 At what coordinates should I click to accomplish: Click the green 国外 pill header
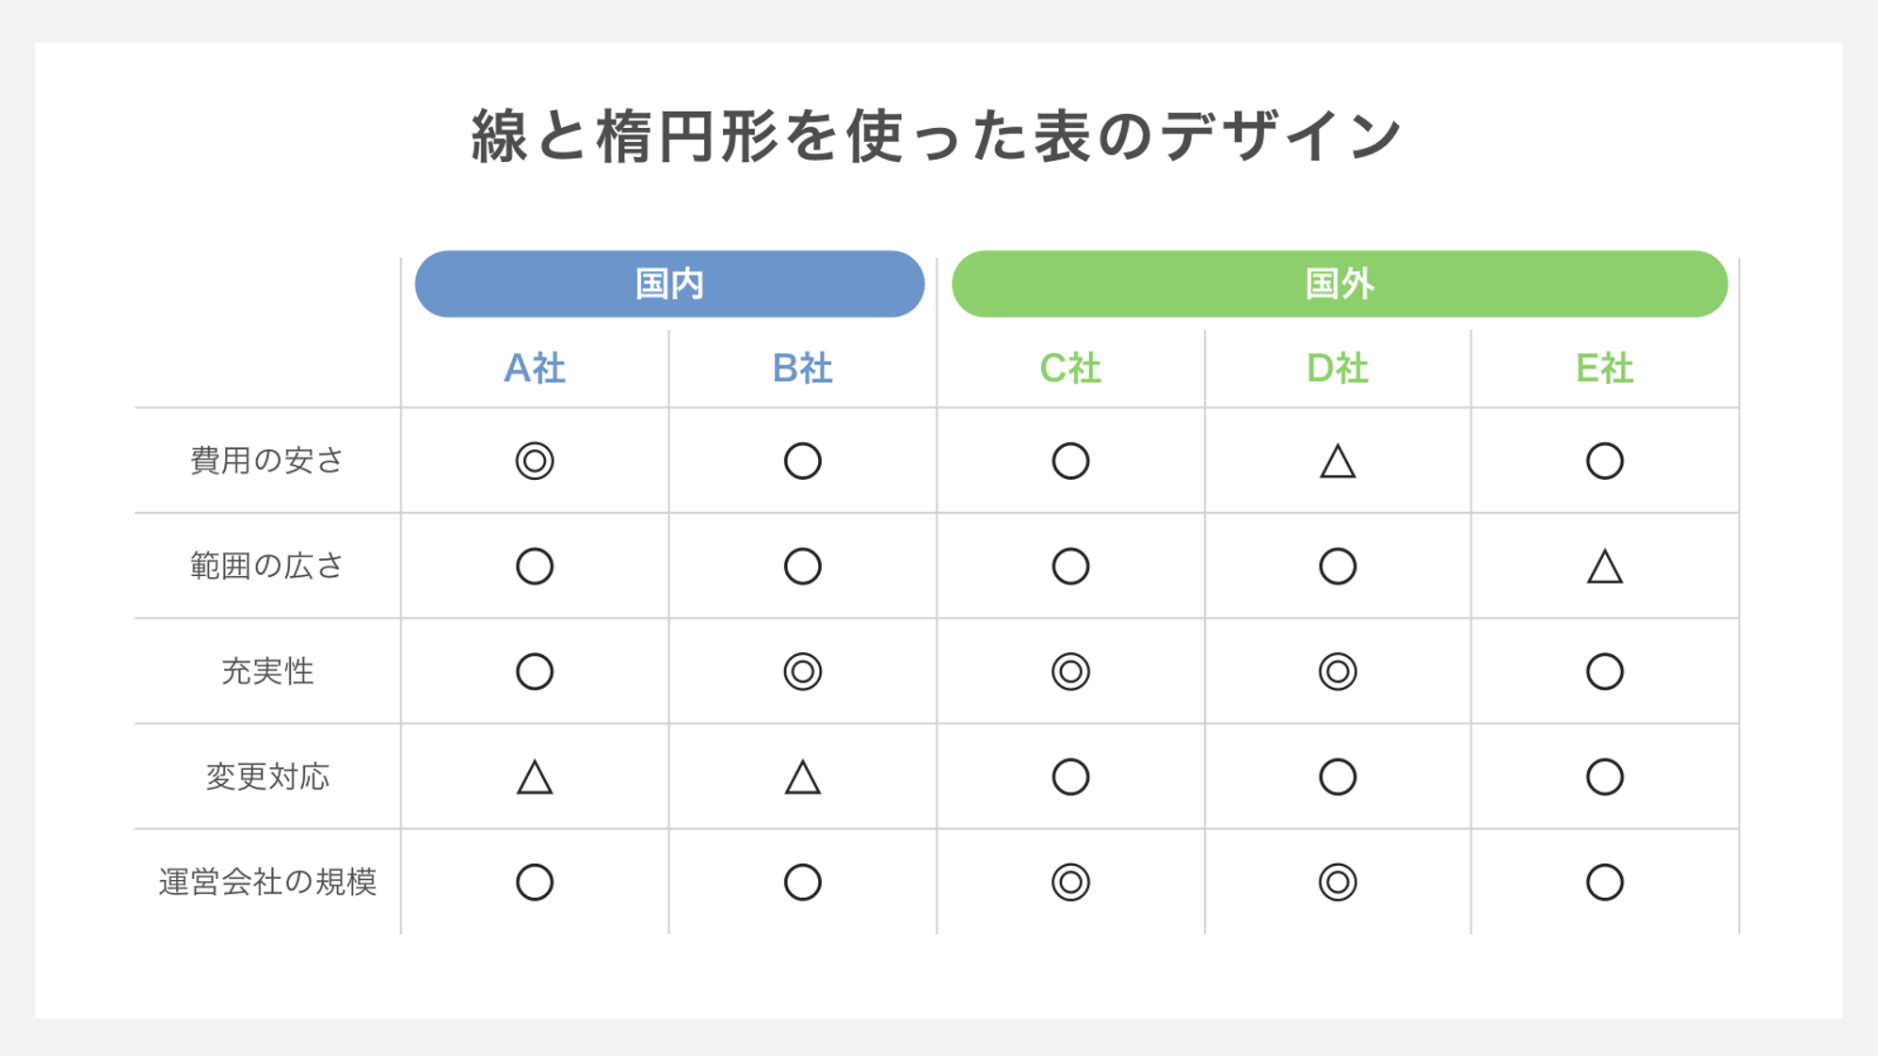tap(1340, 284)
